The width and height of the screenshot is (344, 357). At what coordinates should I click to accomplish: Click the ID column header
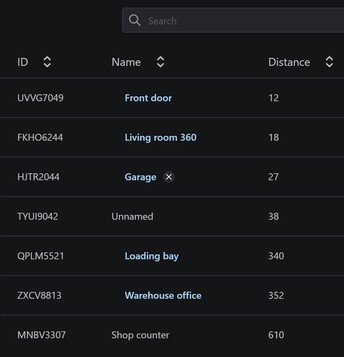(23, 62)
